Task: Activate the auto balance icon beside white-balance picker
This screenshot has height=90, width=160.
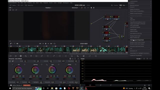Action: click(x=10, y=61)
